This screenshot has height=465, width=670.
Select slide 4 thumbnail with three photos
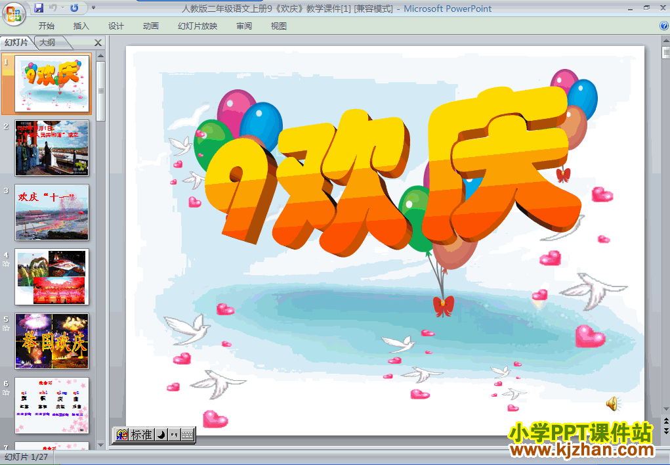pos(52,277)
